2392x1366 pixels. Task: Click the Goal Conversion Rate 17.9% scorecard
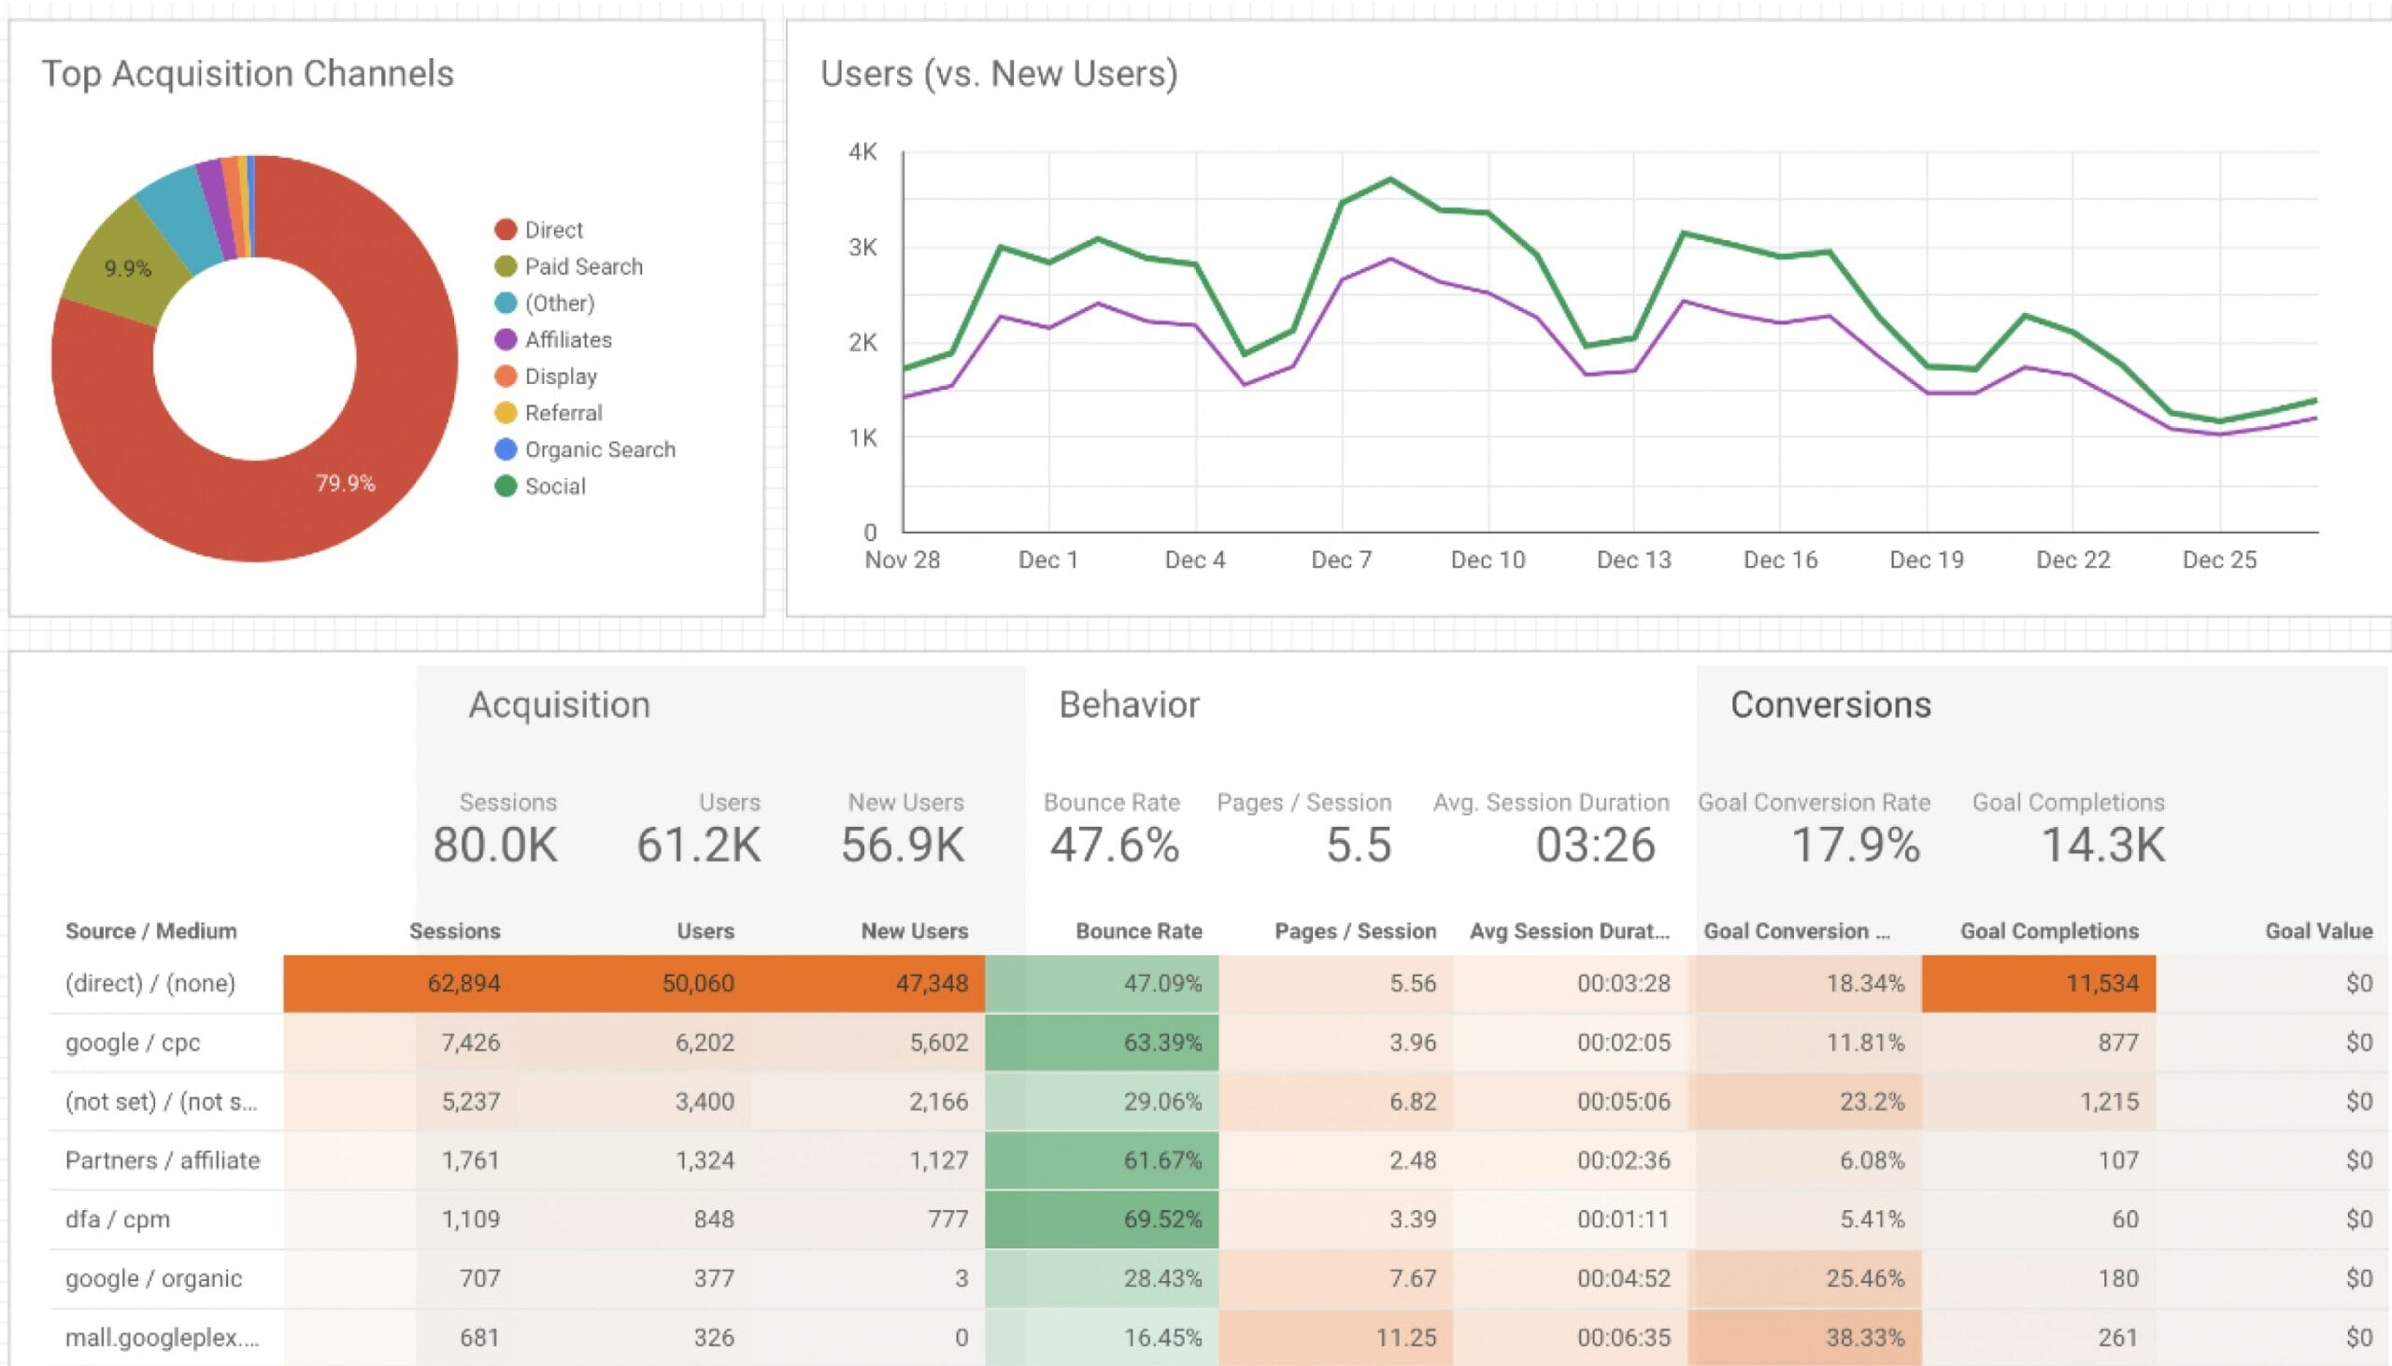(x=1855, y=845)
